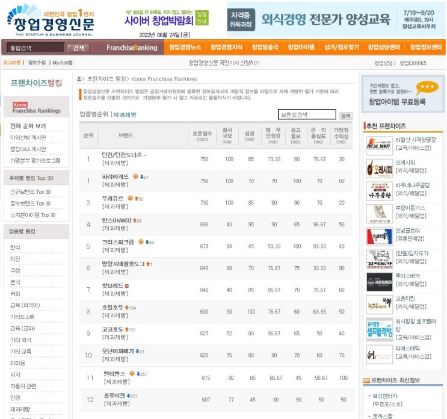The height and width of the screenshot is (419, 447).
Task: Click the 오레시피 franchise logo
Action: [x=379, y=169]
